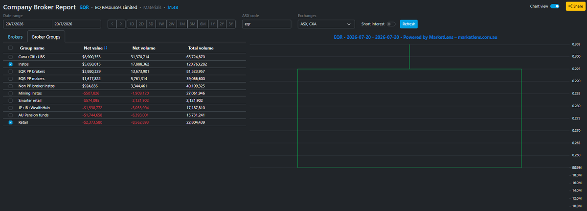Tick the Cana+Citi+UBS checkbox
Image resolution: width=587 pixels, height=211 pixels.
coord(10,57)
